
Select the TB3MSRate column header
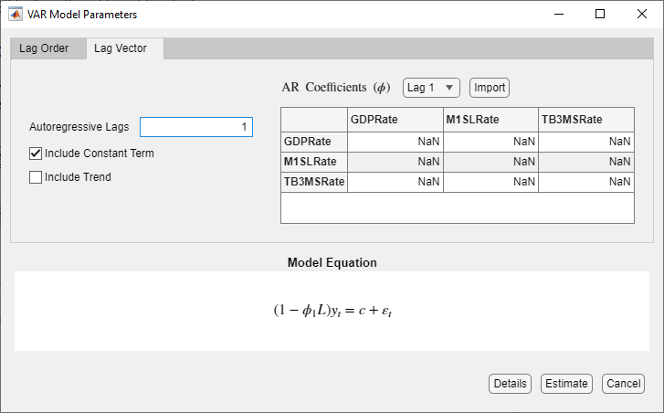point(585,120)
